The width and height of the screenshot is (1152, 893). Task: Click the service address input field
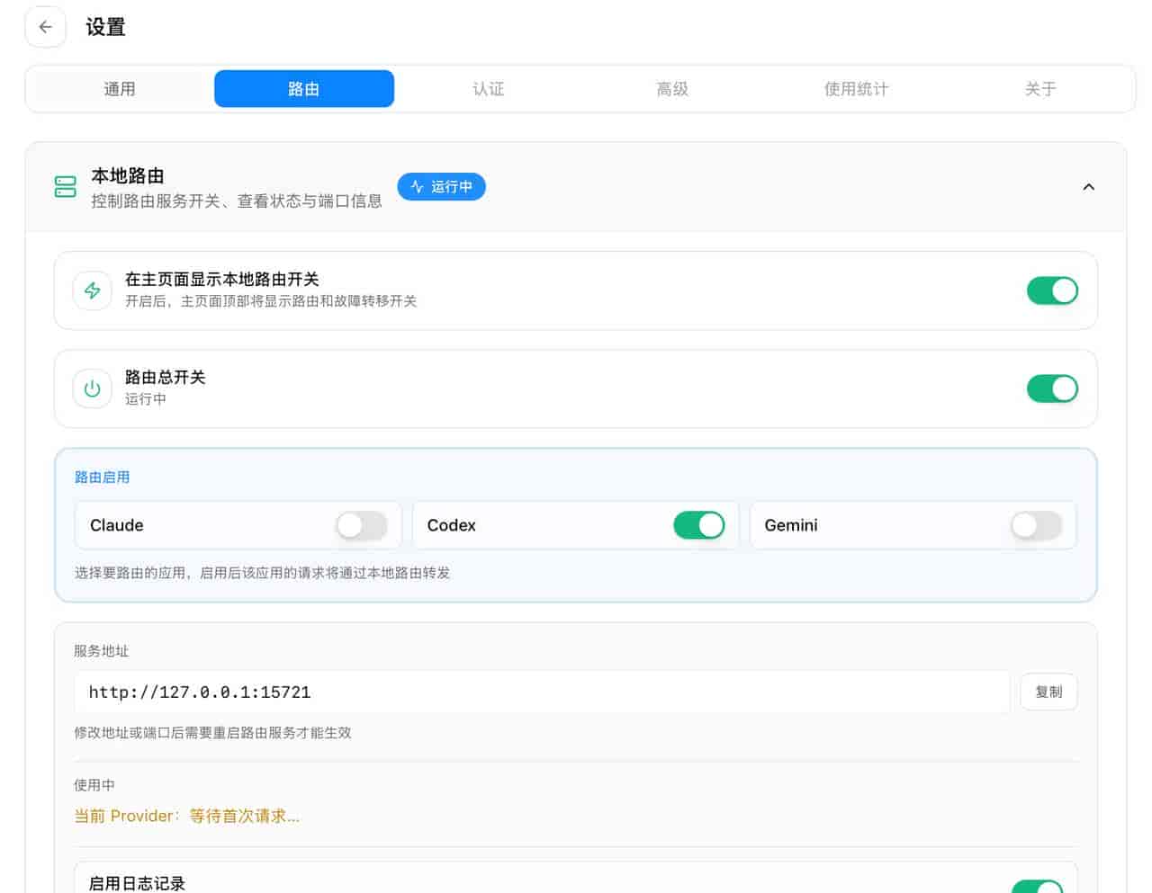tap(542, 692)
